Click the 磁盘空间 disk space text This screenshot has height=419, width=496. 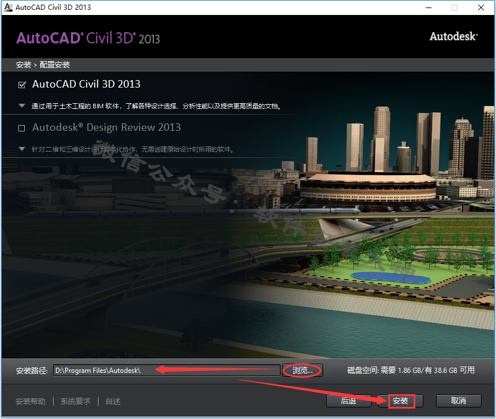pos(411,370)
